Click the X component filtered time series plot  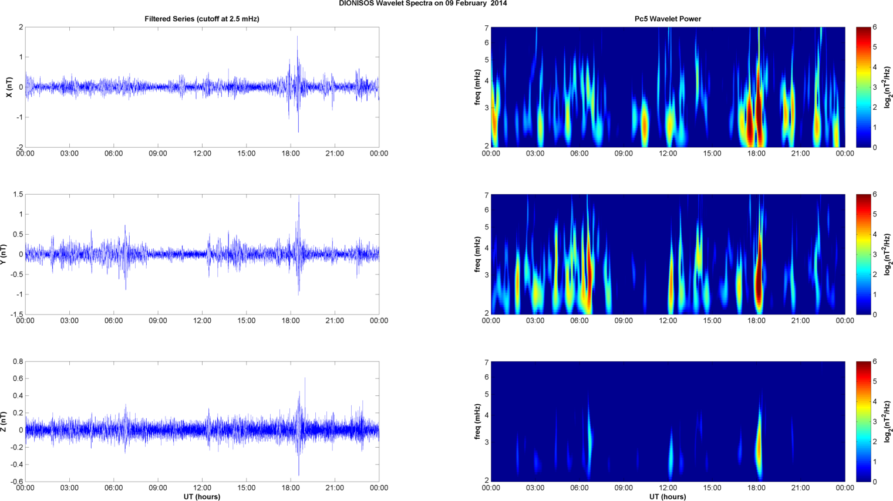(x=202, y=87)
